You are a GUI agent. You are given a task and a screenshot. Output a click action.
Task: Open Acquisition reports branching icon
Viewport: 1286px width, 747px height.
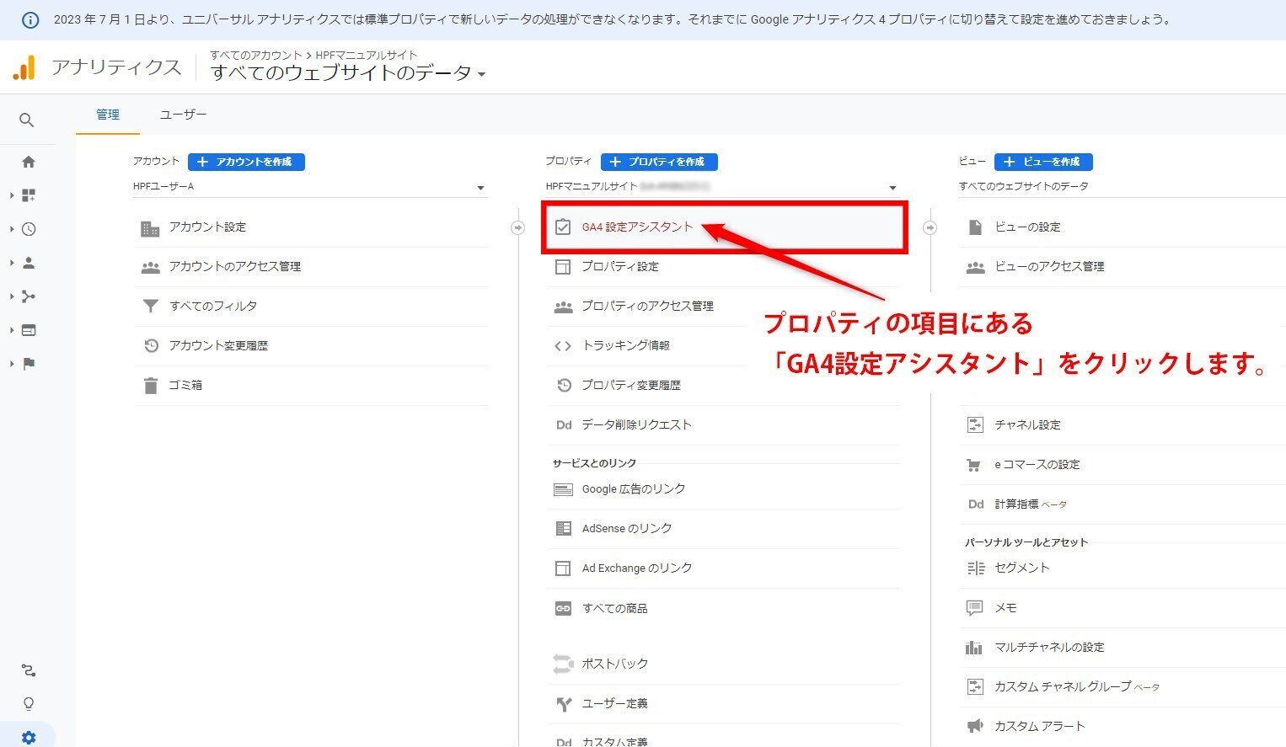click(29, 296)
